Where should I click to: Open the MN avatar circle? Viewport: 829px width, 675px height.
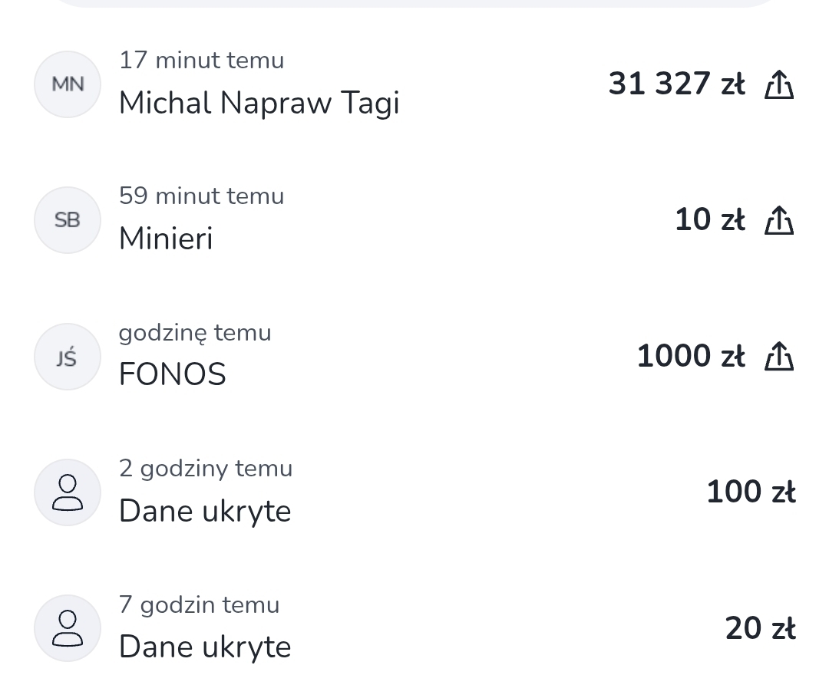(x=68, y=84)
